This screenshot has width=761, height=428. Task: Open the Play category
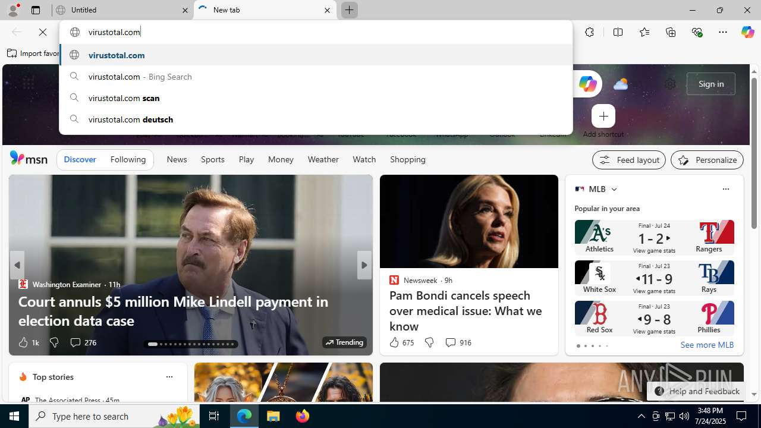[x=246, y=159]
